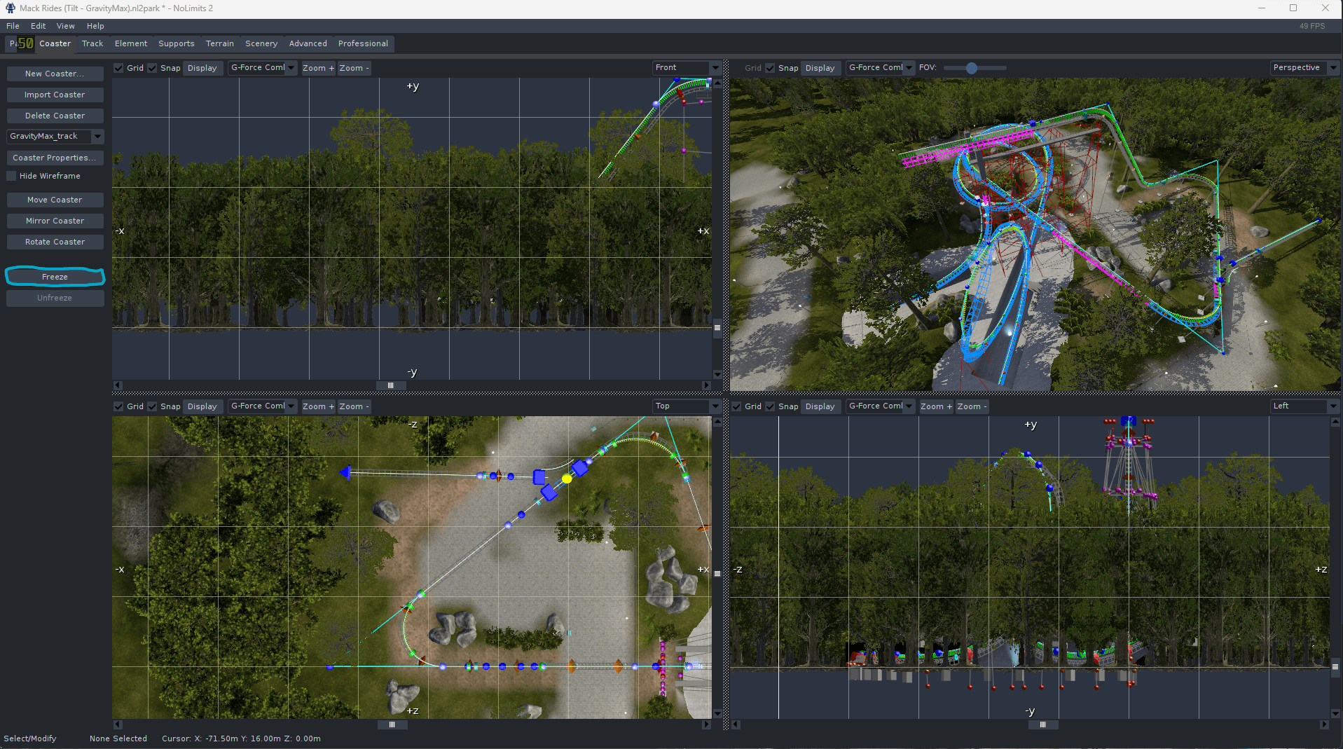Click the 'Select/Modify' status bar text

30,738
